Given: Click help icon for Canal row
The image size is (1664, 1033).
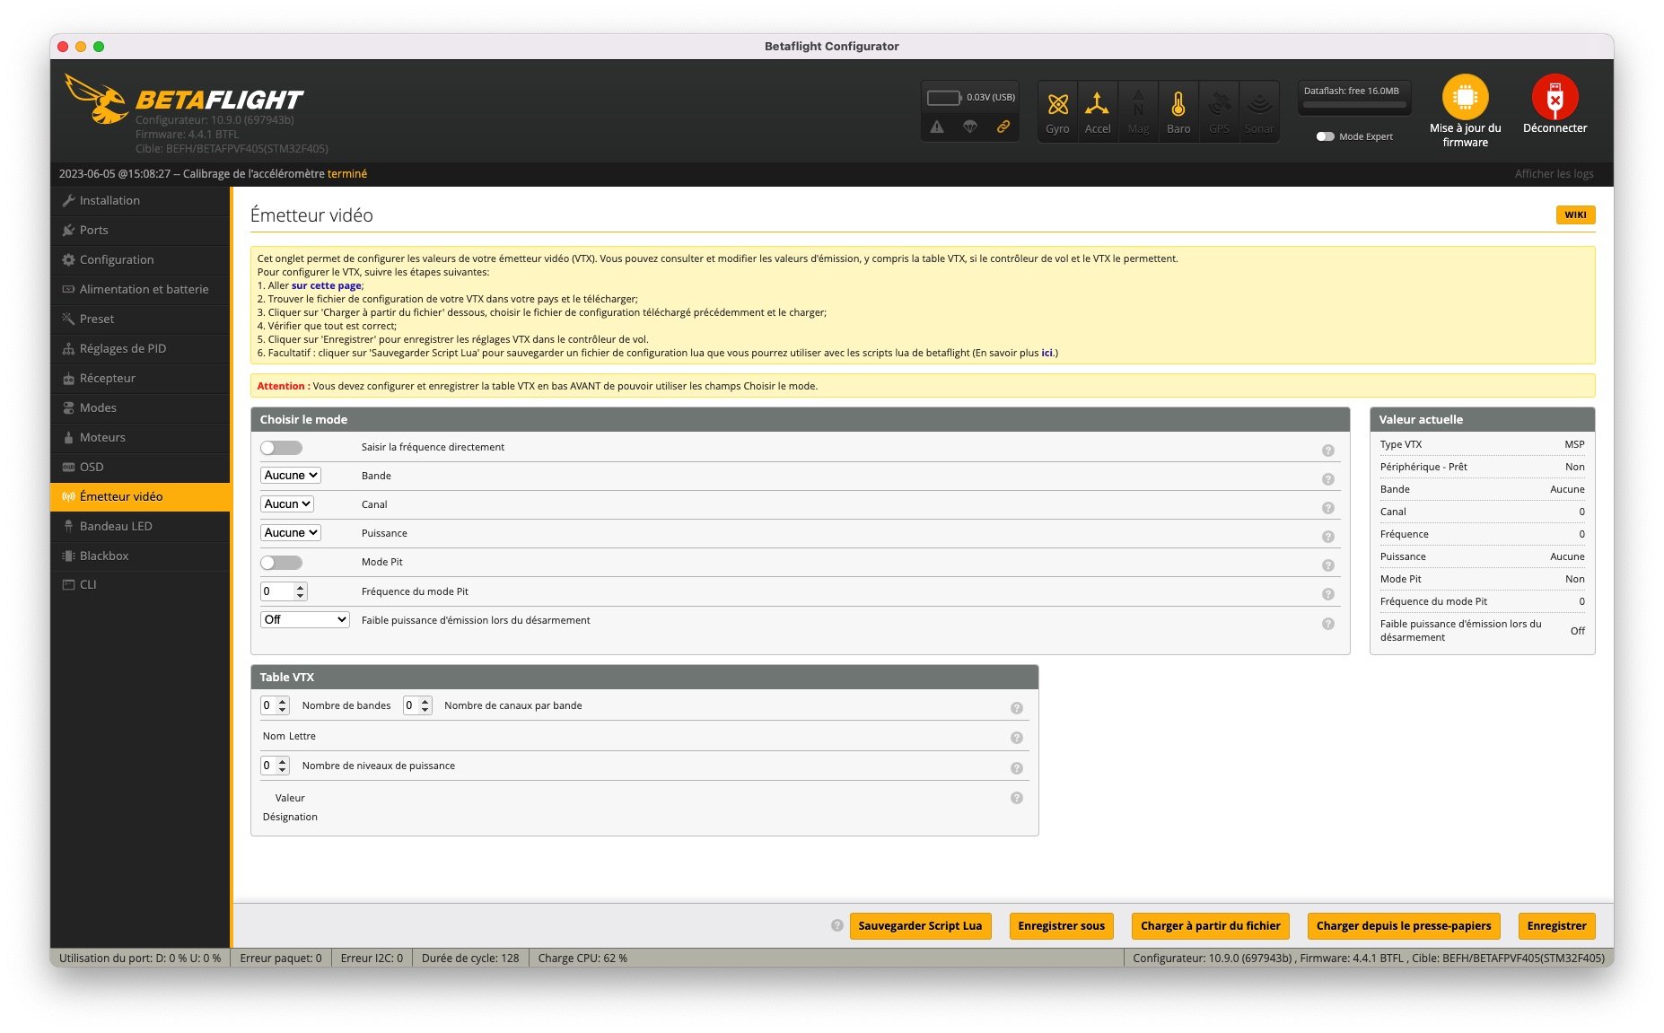Looking at the screenshot, I should click(x=1327, y=508).
